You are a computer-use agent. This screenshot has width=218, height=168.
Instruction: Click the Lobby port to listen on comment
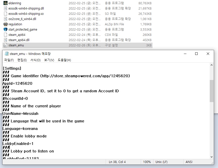(x=28, y=151)
